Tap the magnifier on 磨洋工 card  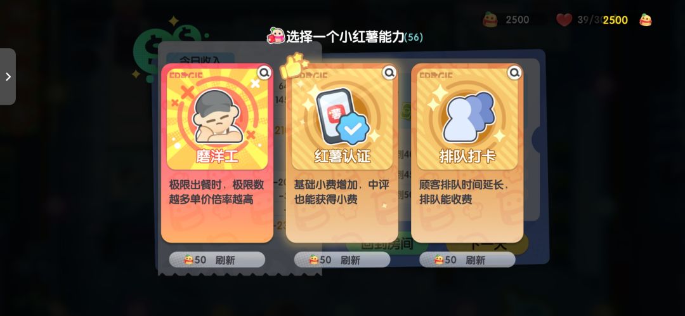pos(264,72)
